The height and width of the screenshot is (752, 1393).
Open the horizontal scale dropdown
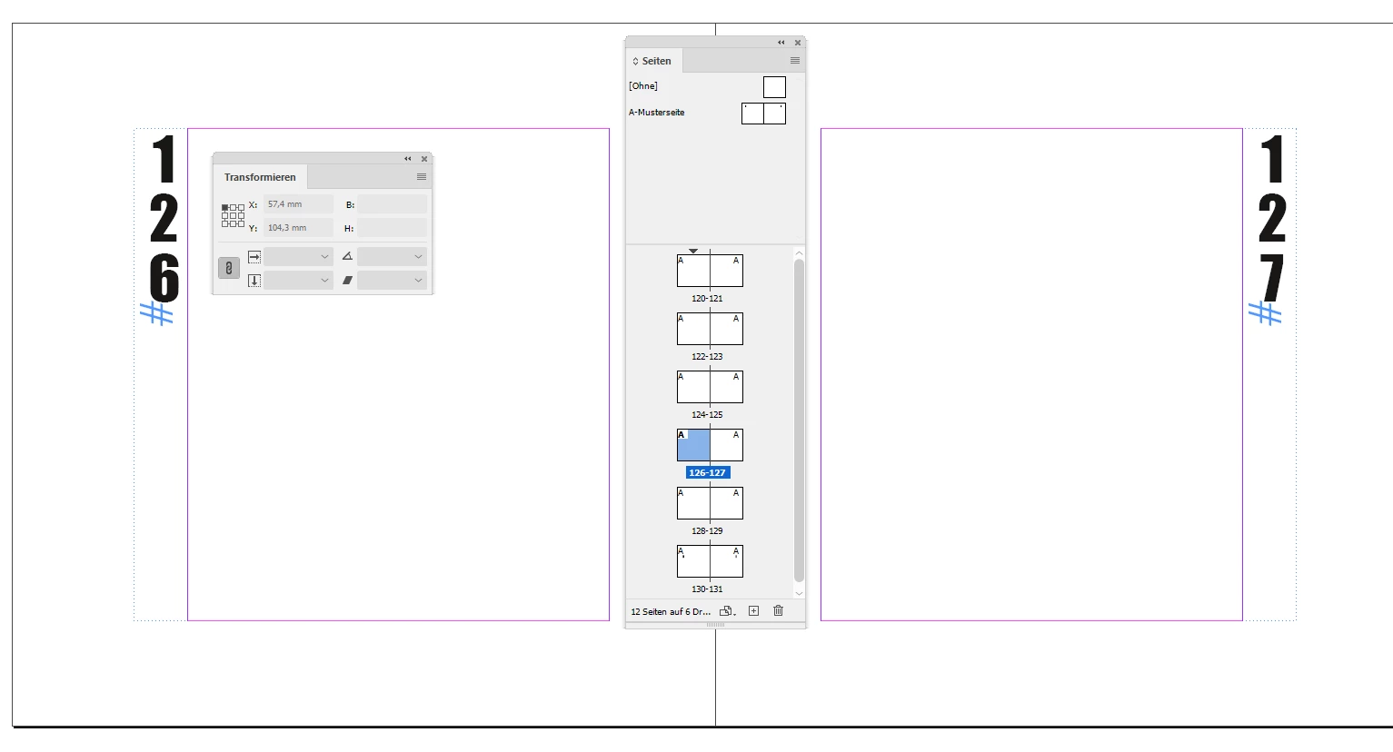[x=324, y=257]
